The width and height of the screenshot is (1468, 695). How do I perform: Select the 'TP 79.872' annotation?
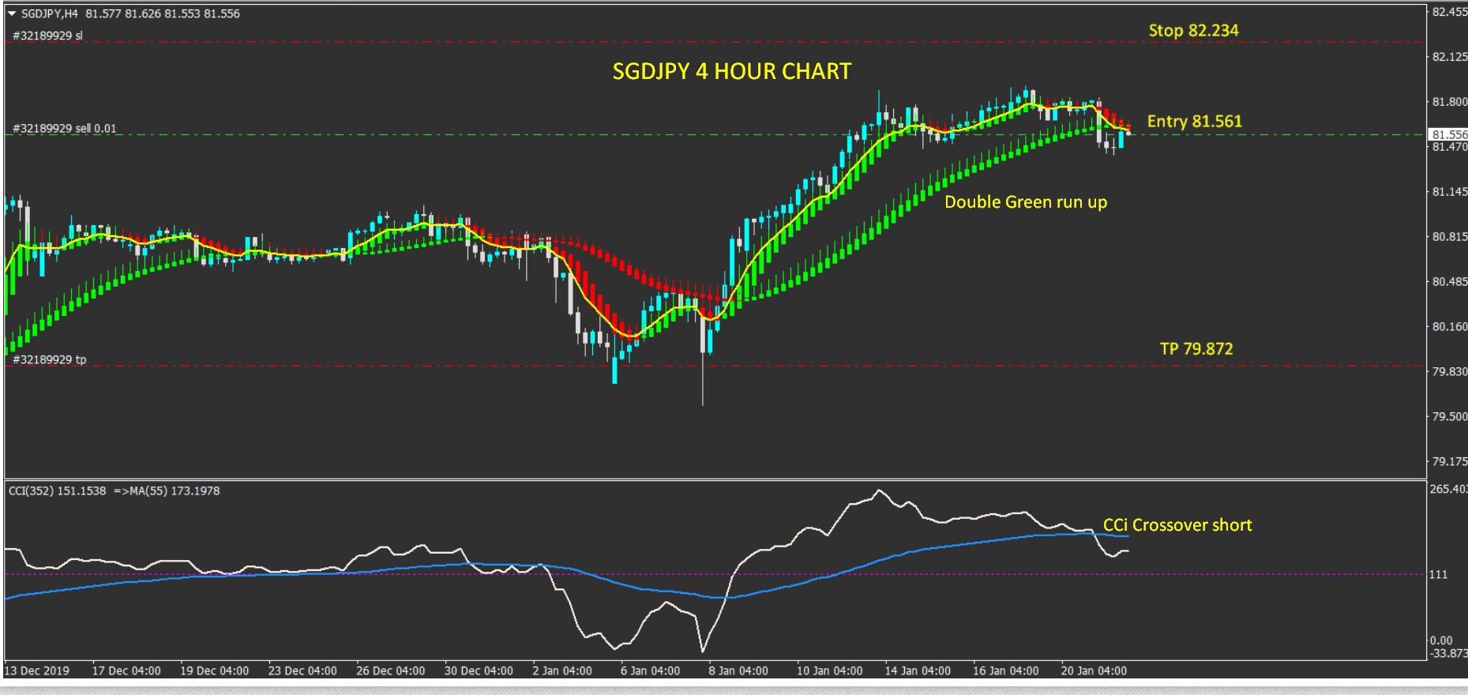tap(1196, 348)
